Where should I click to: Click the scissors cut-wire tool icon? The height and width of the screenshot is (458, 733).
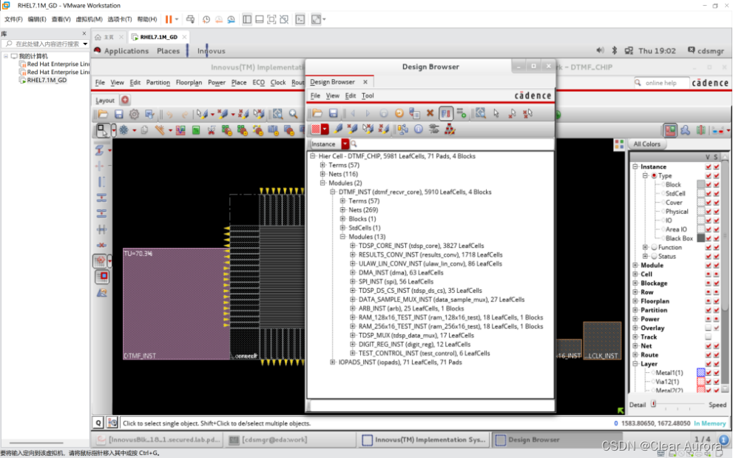212,130
